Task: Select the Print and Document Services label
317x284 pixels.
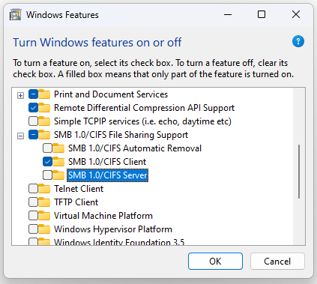Action: click(x=111, y=94)
